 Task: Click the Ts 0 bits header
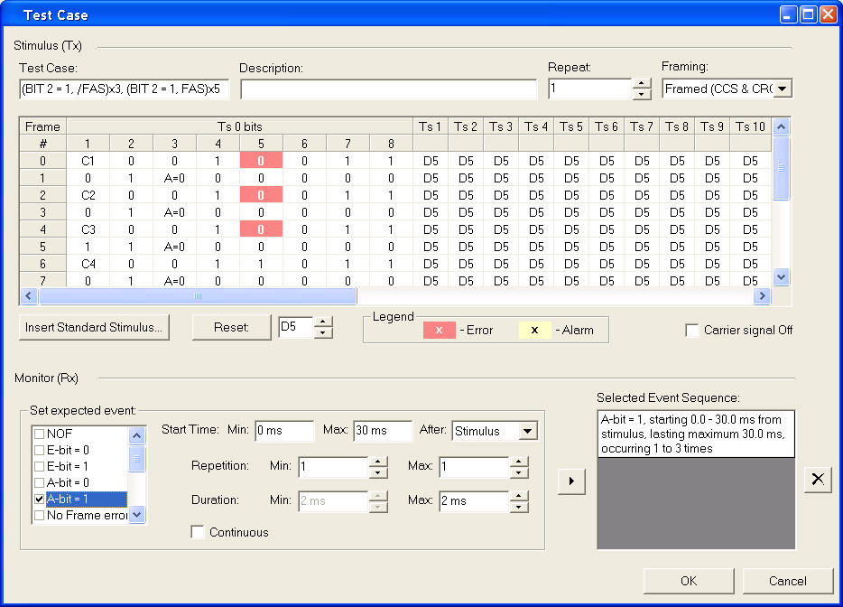240,126
